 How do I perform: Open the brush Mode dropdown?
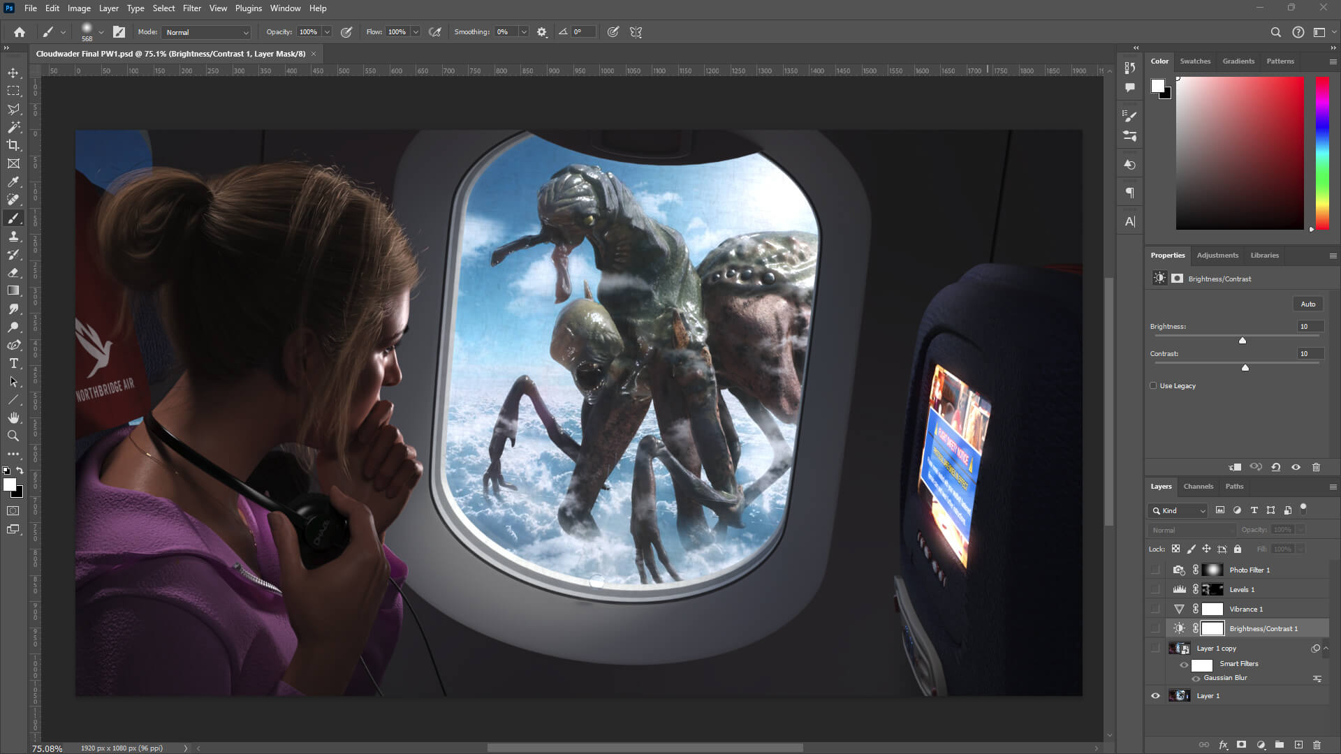[206, 32]
